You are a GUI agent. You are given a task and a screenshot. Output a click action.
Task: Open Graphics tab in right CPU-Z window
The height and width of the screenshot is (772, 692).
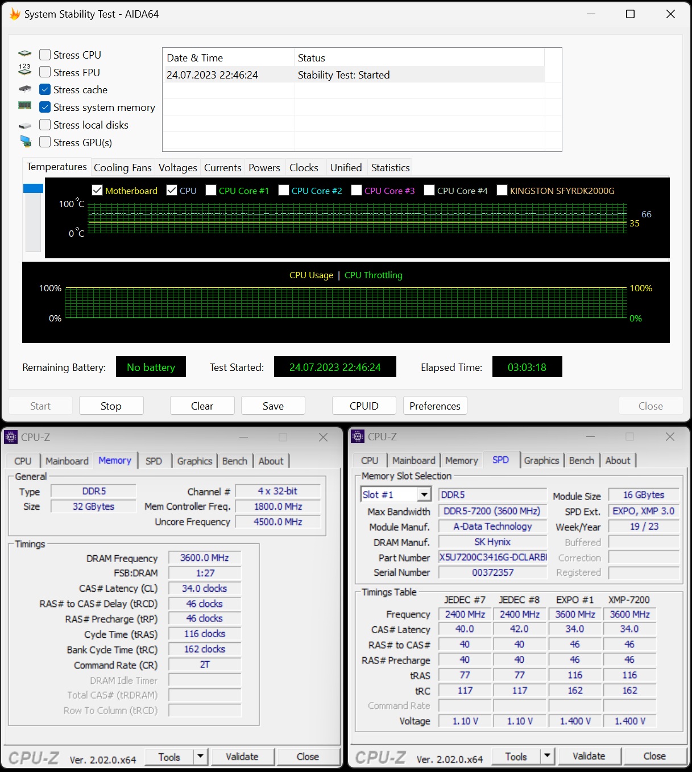pos(541,460)
